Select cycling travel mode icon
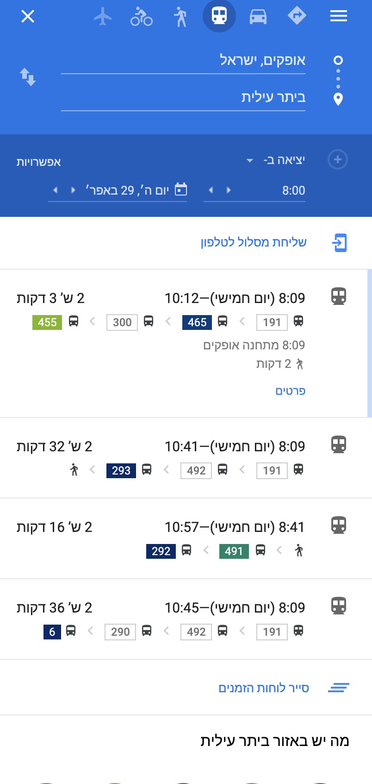Viewport: 372px width, 784px height. 142,17
